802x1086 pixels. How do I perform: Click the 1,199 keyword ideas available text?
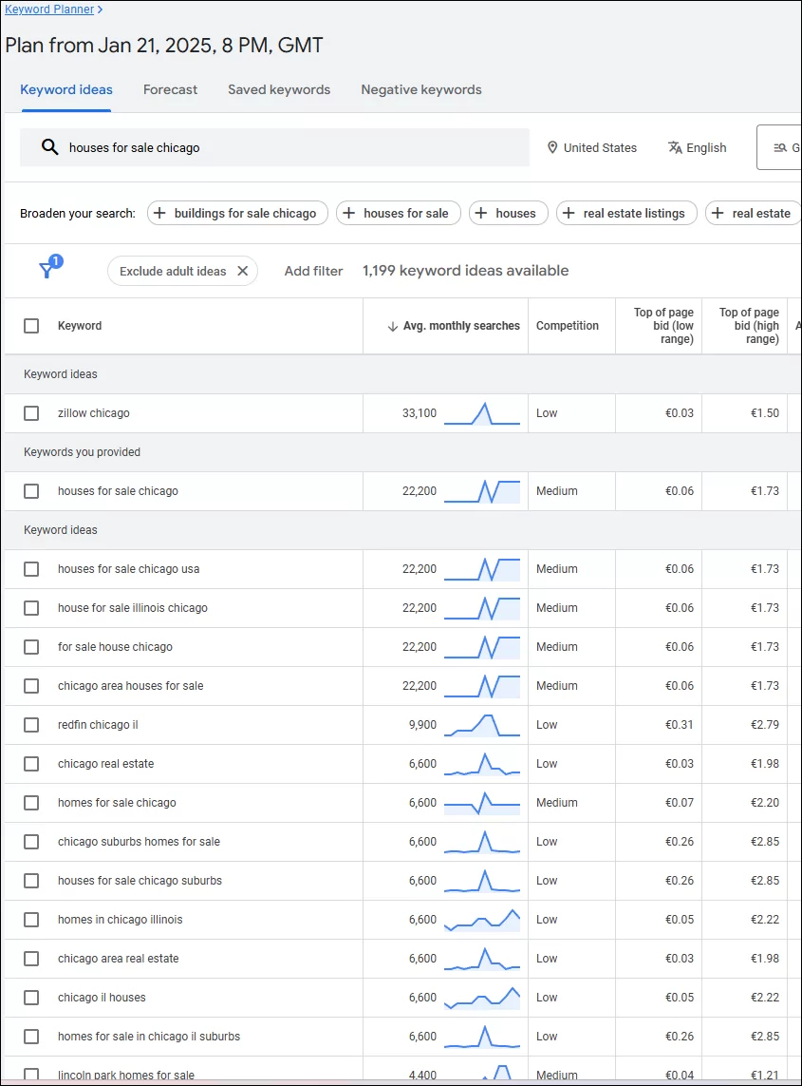pyautogui.click(x=466, y=271)
